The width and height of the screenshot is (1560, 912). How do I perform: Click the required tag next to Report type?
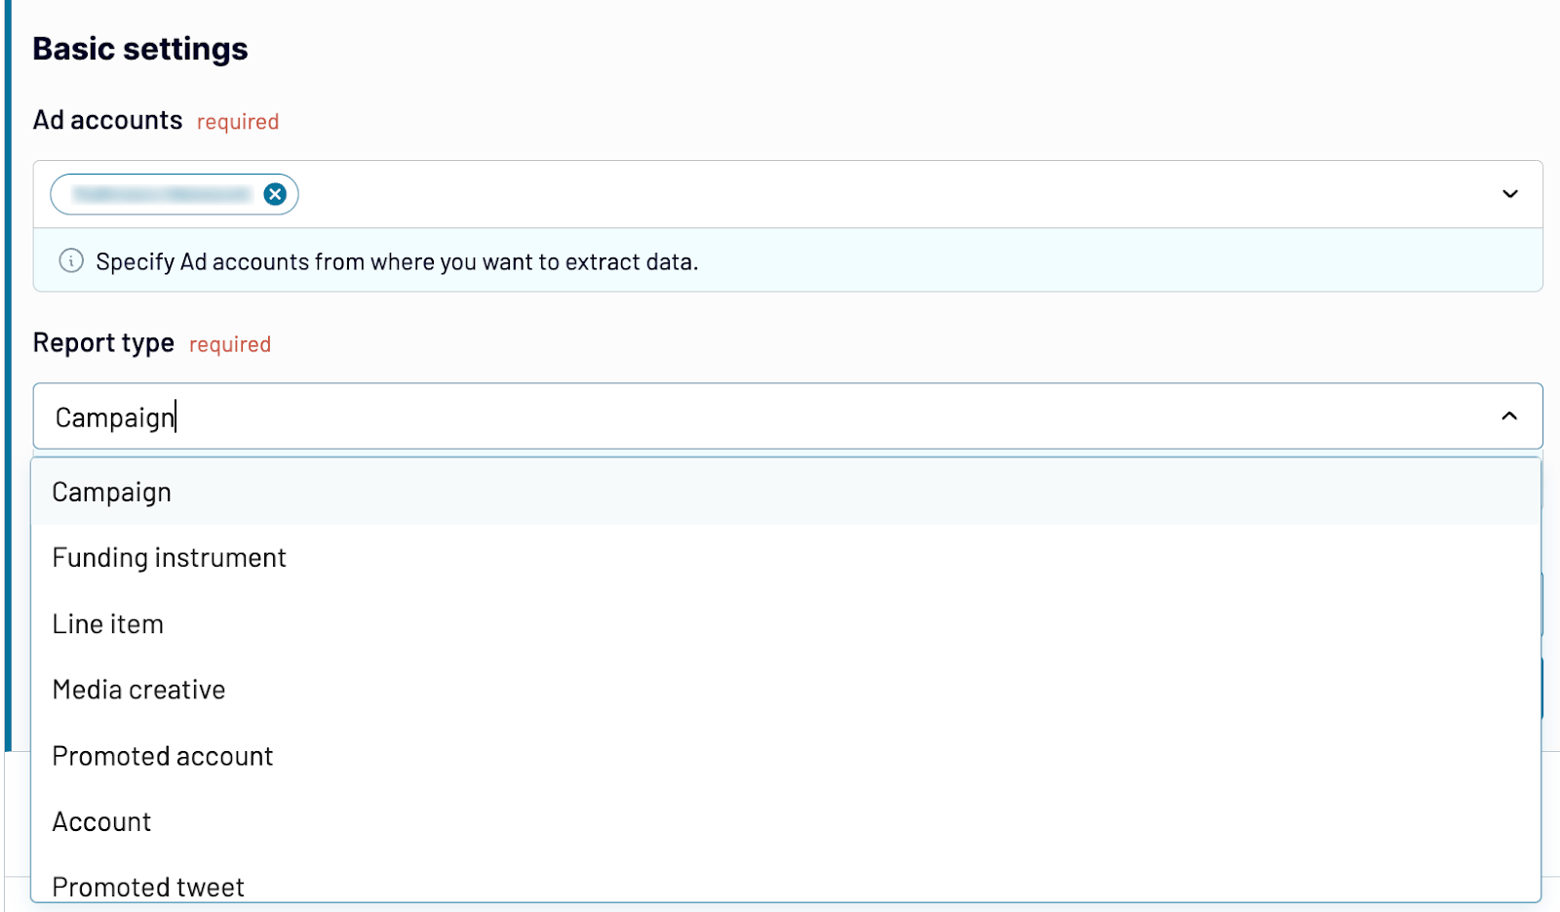coord(230,344)
